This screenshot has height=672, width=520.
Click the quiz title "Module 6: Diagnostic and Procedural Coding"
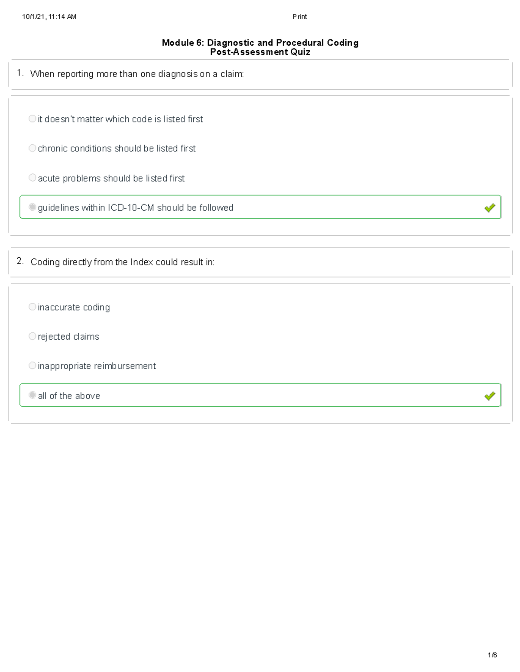click(260, 42)
